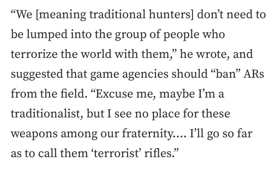Click the word "group"
This screenshot has width=277, height=180.
tap(131, 35)
